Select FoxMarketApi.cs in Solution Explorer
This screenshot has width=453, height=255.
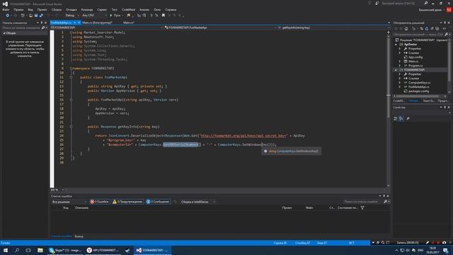(418, 86)
